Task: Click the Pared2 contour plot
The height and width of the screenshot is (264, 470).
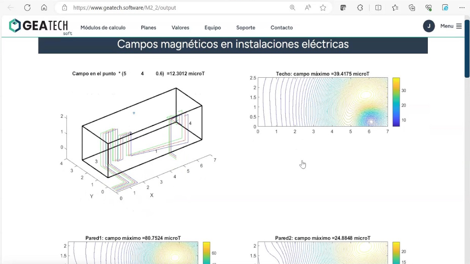Action: click(323, 253)
